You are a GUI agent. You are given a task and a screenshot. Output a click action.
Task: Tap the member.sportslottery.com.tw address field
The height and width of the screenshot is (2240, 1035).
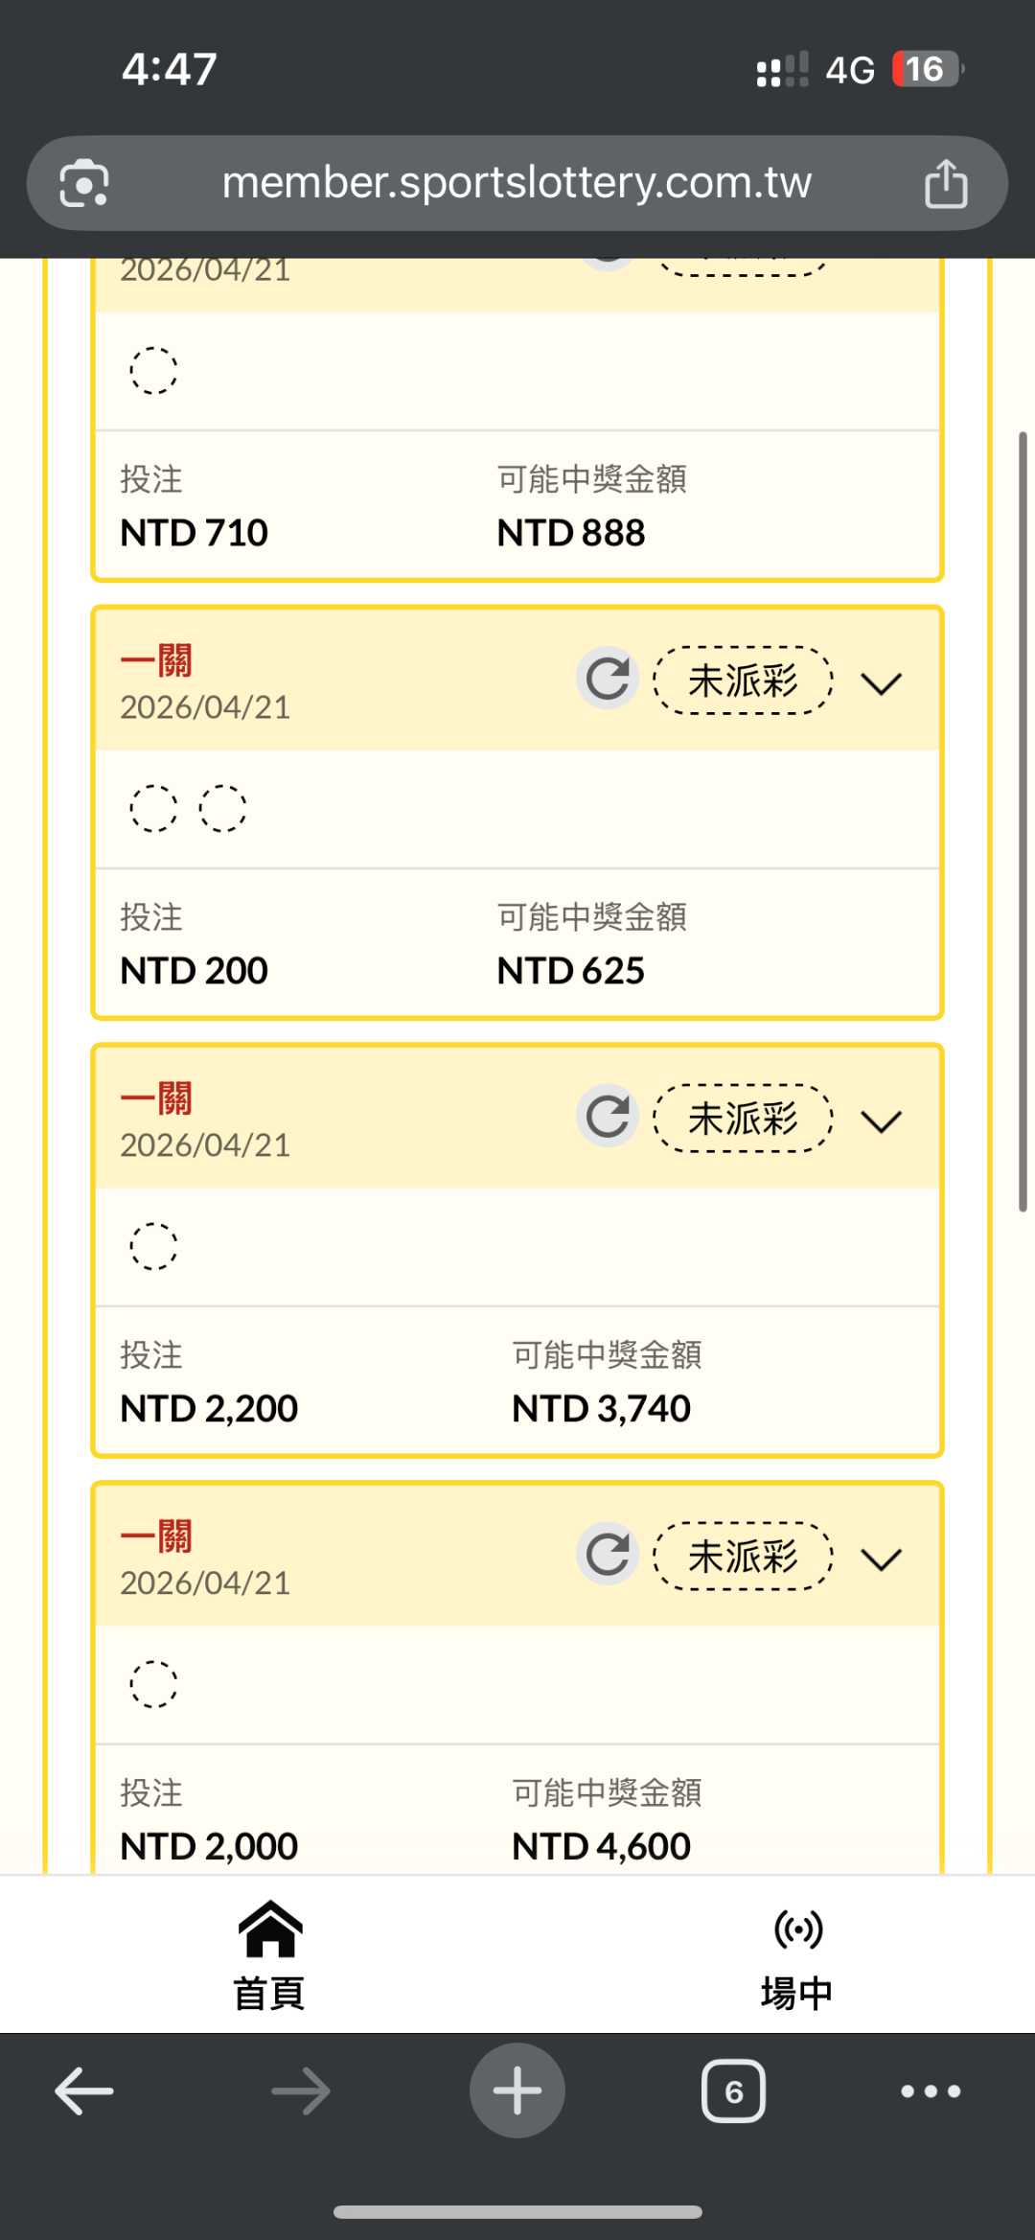[x=517, y=183]
